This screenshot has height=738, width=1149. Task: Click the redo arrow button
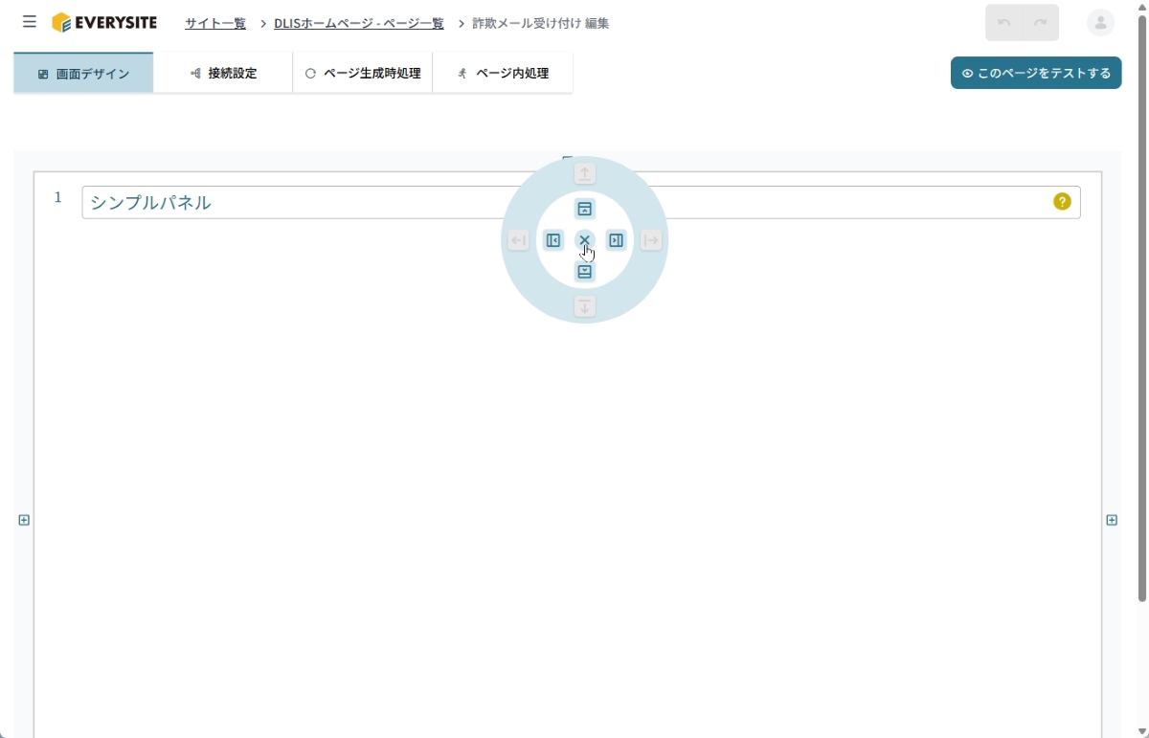tap(1040, 23)
